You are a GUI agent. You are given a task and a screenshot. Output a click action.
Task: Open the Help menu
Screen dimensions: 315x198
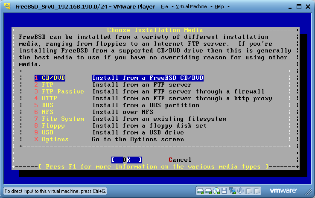[x=222, y=7]
